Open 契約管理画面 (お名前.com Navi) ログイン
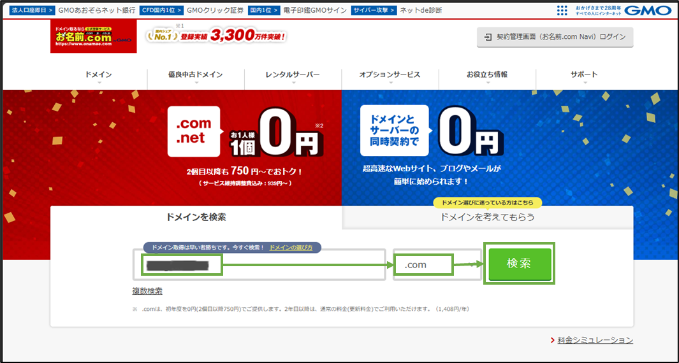 [555, 37]
